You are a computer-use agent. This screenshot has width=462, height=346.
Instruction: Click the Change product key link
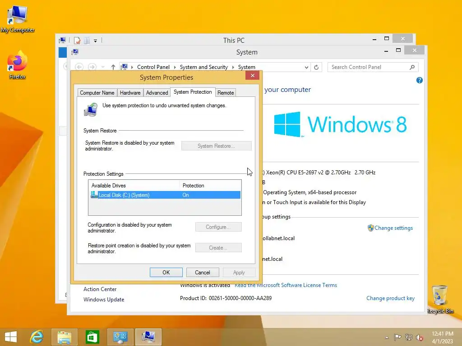390,298
